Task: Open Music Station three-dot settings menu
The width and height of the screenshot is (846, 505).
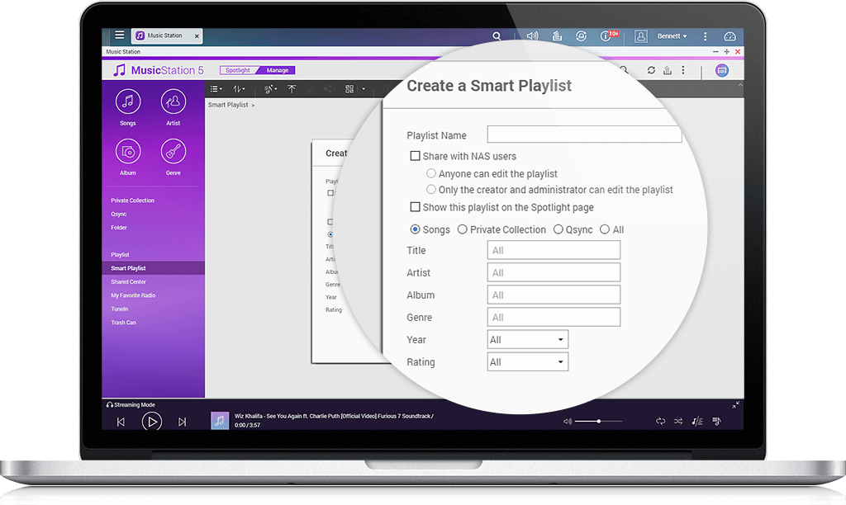Action: click(683, 70)
